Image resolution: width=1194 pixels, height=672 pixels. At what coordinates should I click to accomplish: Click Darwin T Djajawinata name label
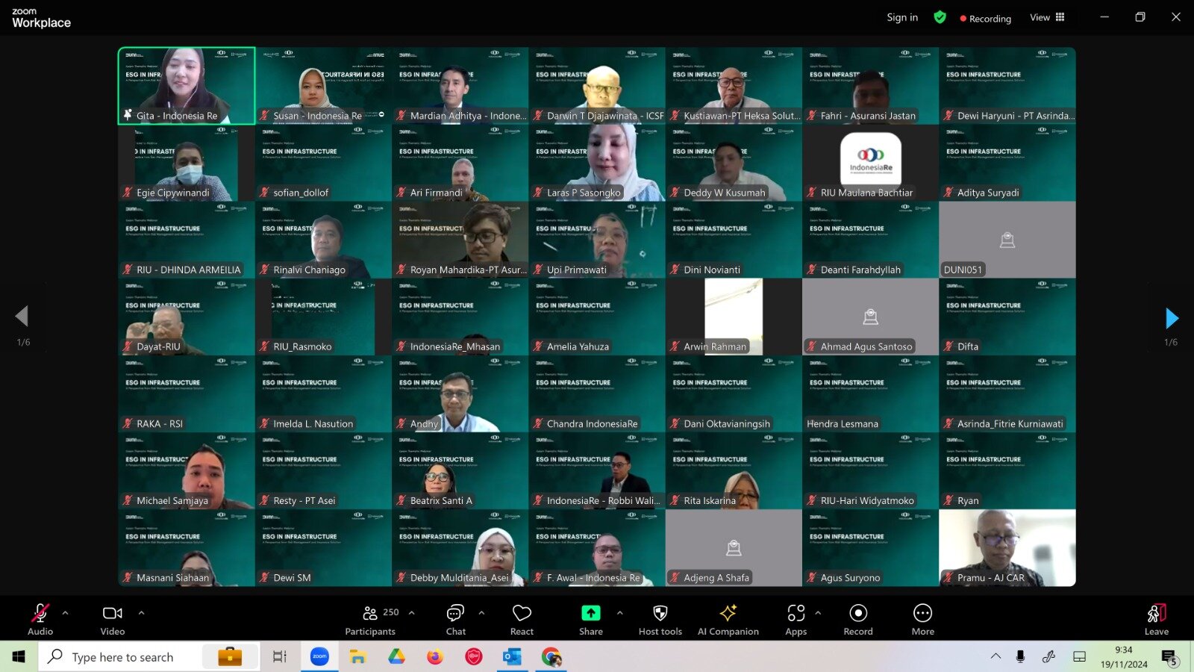[605, 116]
